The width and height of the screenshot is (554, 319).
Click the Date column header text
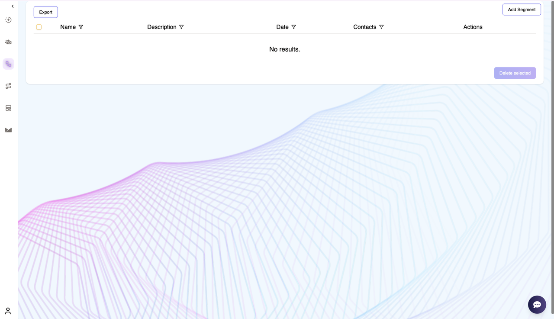pyautogui.click(x=282, y=27)
